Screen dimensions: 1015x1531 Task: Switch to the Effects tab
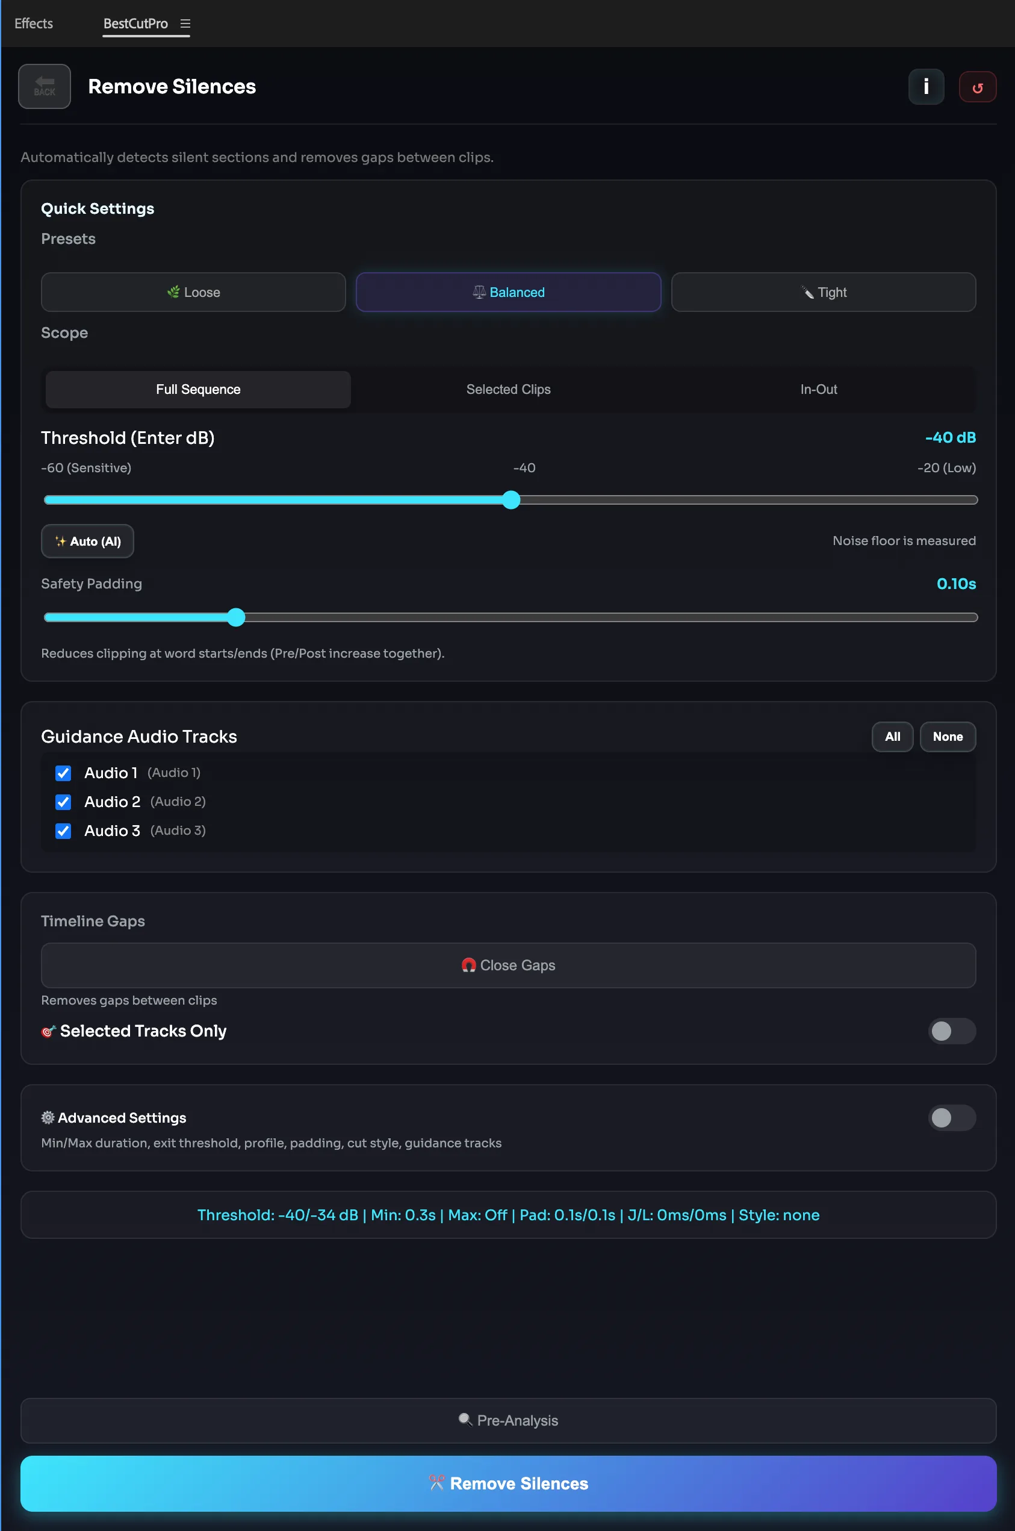pyautogui.click(x=33, y=23)
